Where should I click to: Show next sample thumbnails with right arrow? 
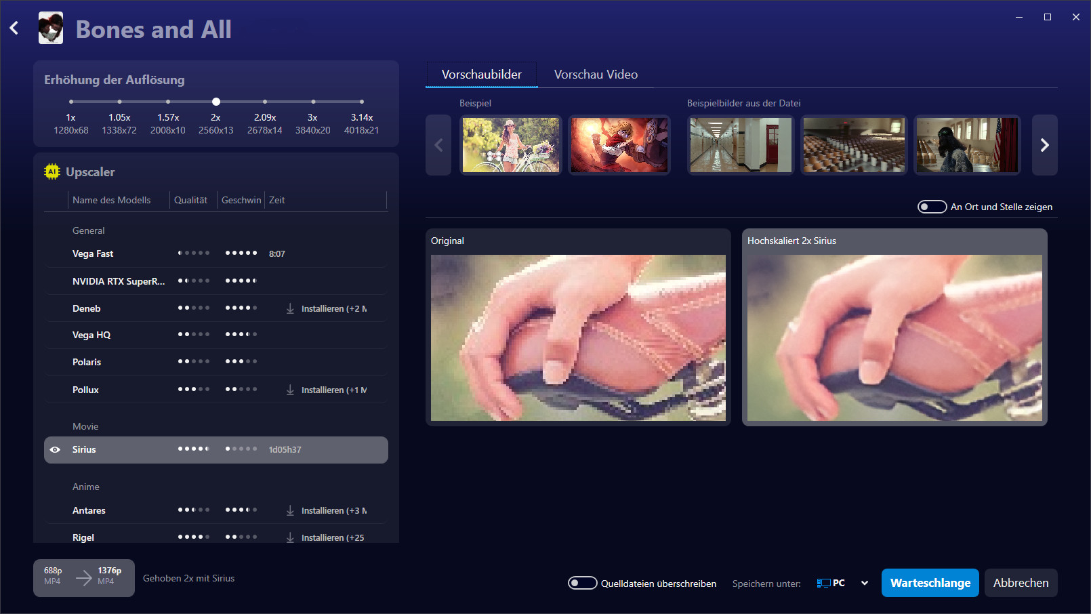[1045, 145]
